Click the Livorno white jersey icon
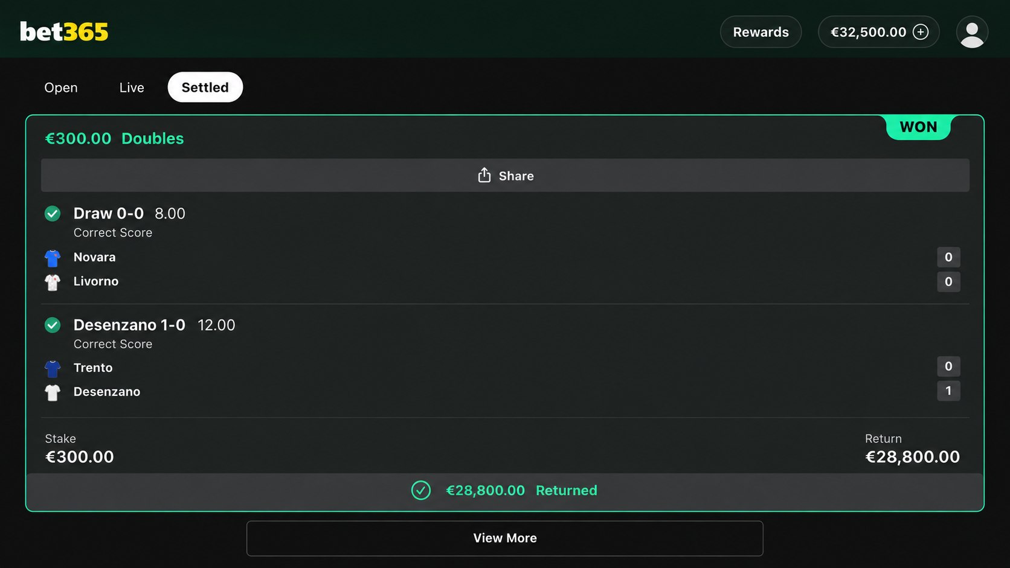1010x568 pixels. click(x=53, y=282)
